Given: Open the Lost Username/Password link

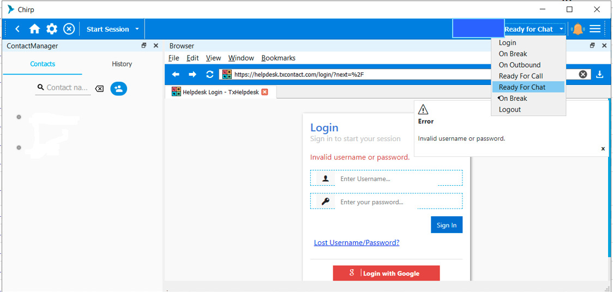Looking at the screenshot, I should (x=357, y=242).
